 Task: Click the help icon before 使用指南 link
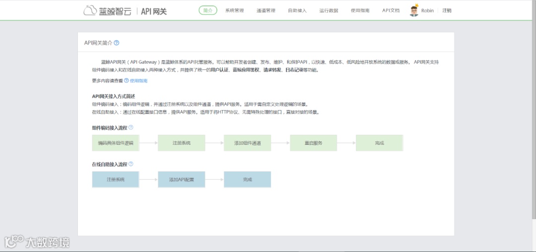[x=127, y=80]
